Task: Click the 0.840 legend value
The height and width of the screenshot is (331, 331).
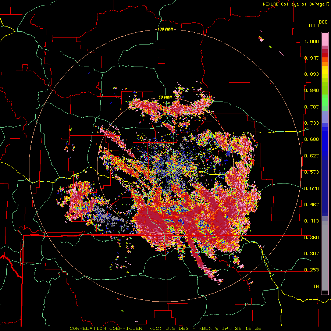Action: pos(312,90)
